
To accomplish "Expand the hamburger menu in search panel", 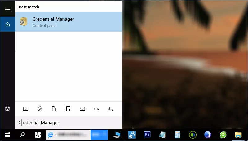I will click(7, 9).
